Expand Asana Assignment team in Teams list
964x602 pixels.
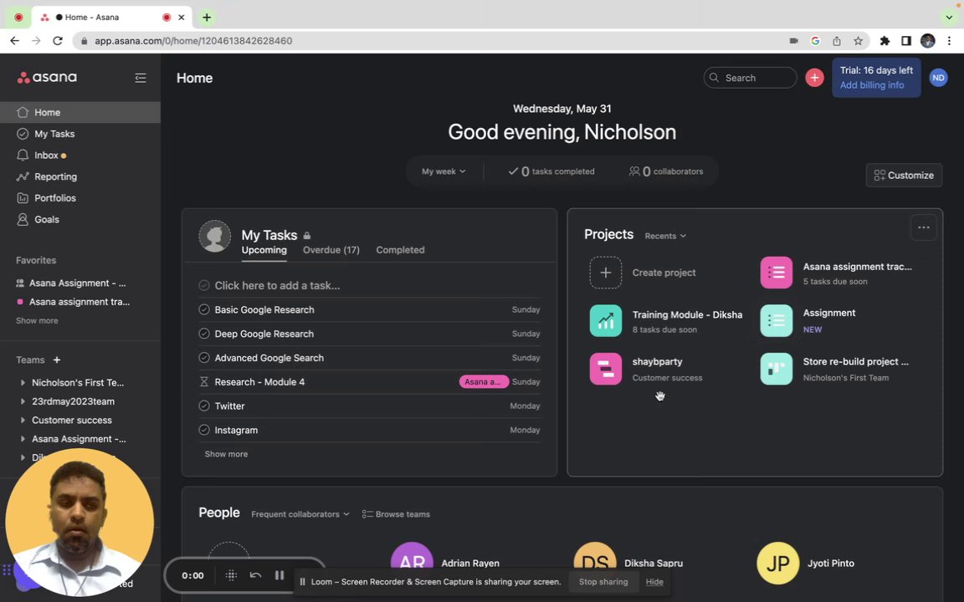[x=23, y=439]
